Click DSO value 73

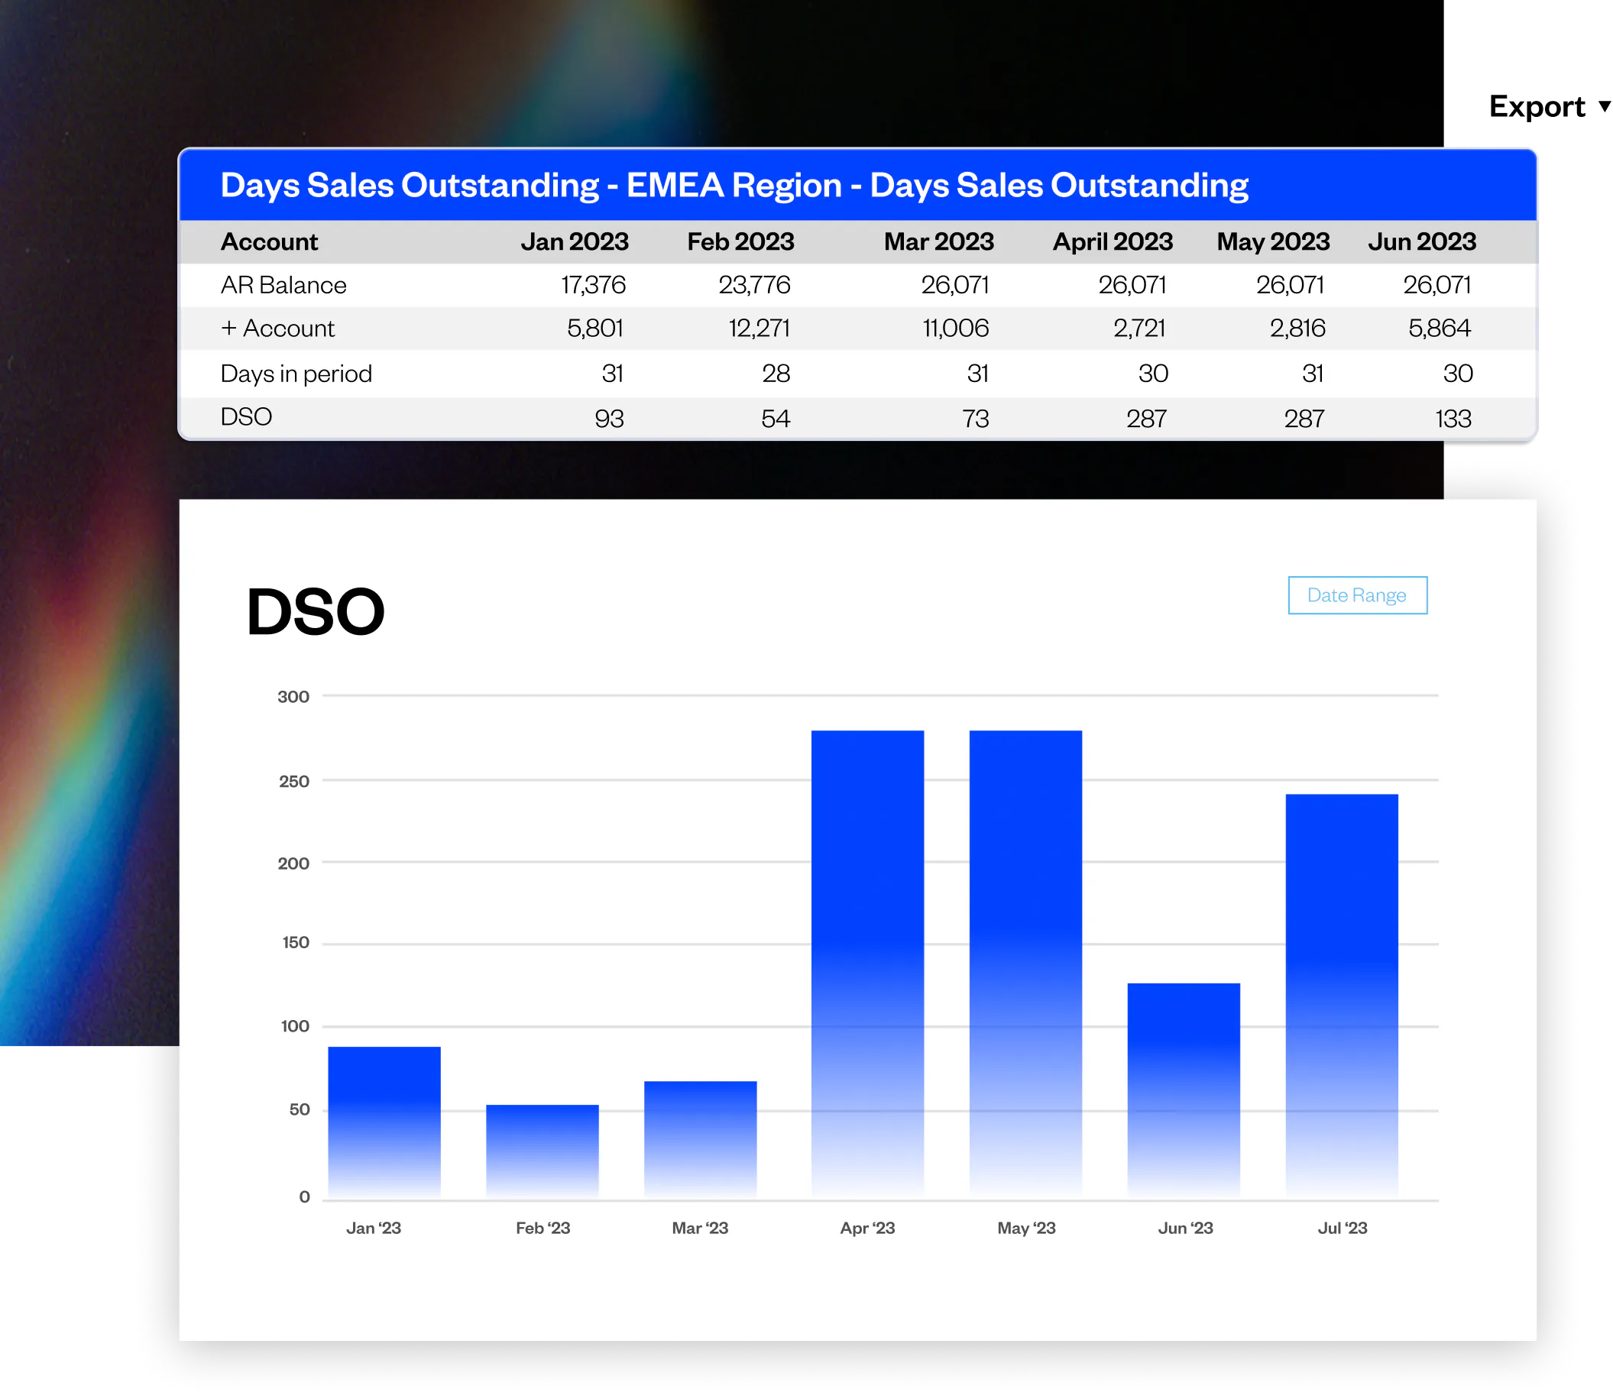tap(975, 419)
